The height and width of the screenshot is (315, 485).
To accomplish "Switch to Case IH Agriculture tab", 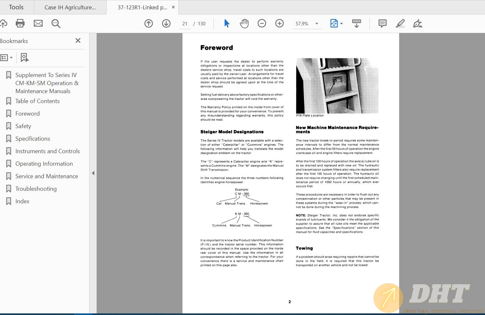I will click(x=70, y=7).
